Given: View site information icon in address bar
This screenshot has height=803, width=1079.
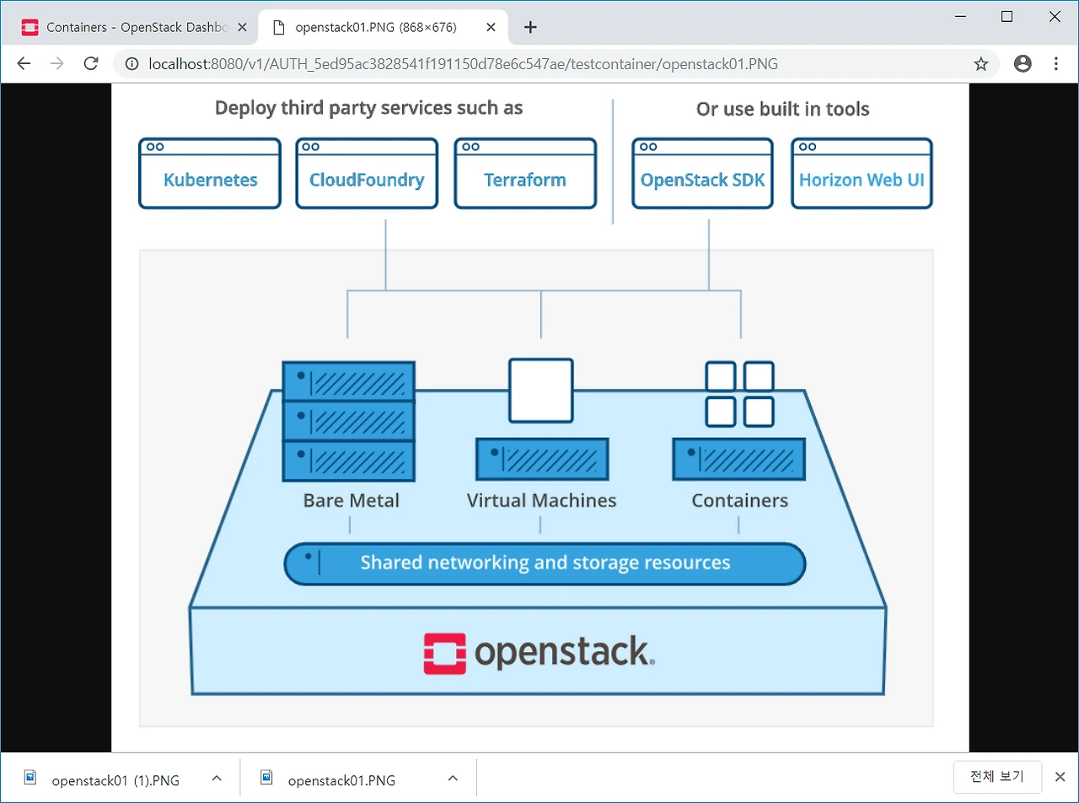Looking at the screenshot, I should 131,64.
